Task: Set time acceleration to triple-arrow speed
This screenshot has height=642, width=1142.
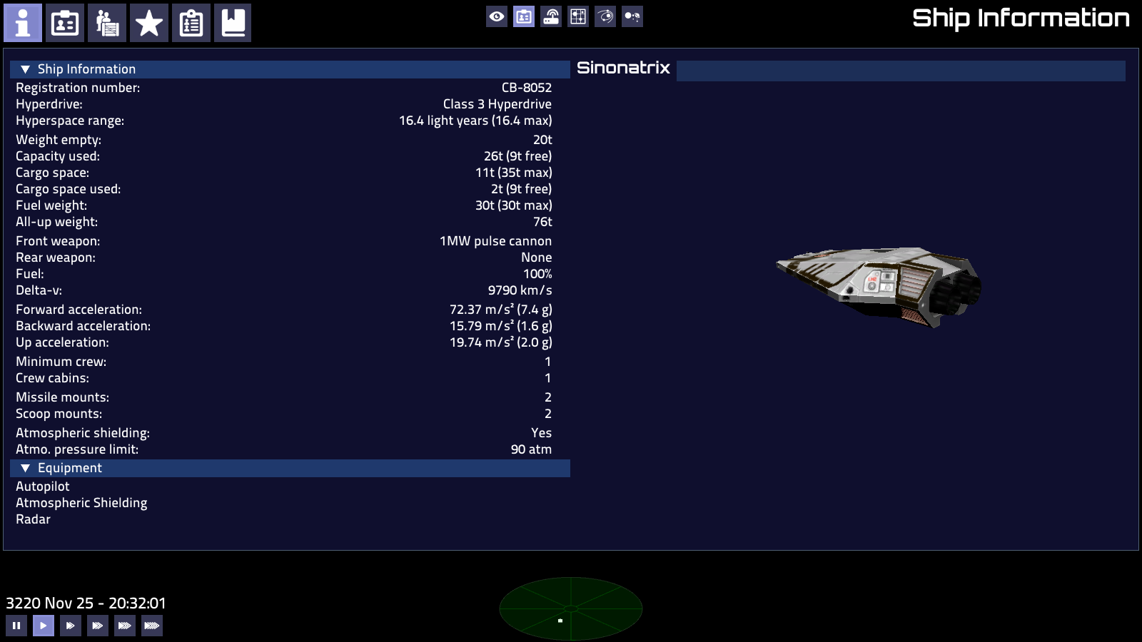Action: pos(98,626)
